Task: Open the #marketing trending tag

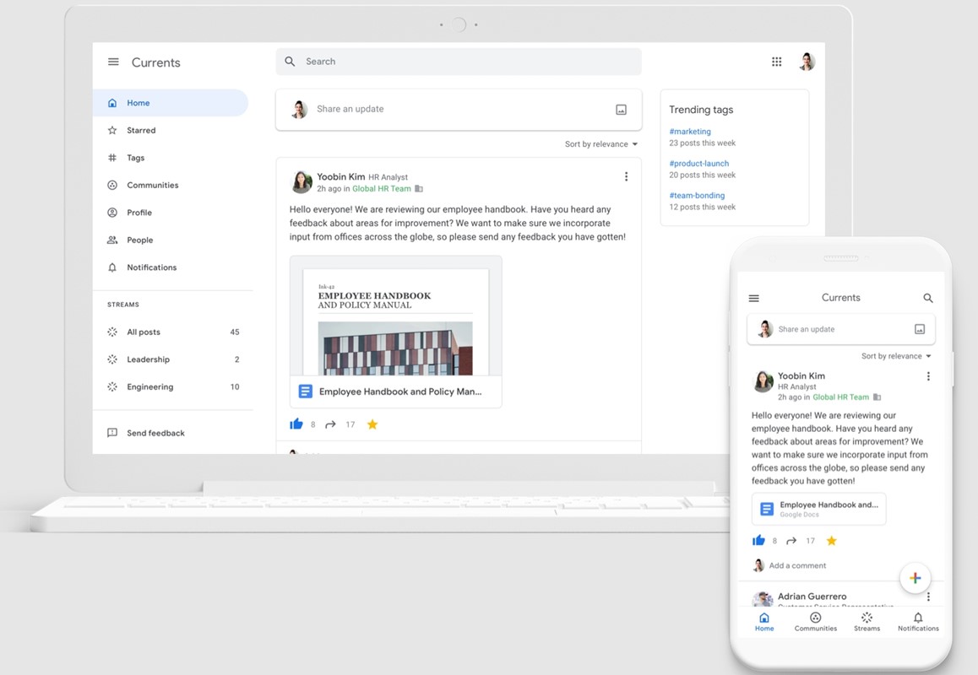Action: 690,132
